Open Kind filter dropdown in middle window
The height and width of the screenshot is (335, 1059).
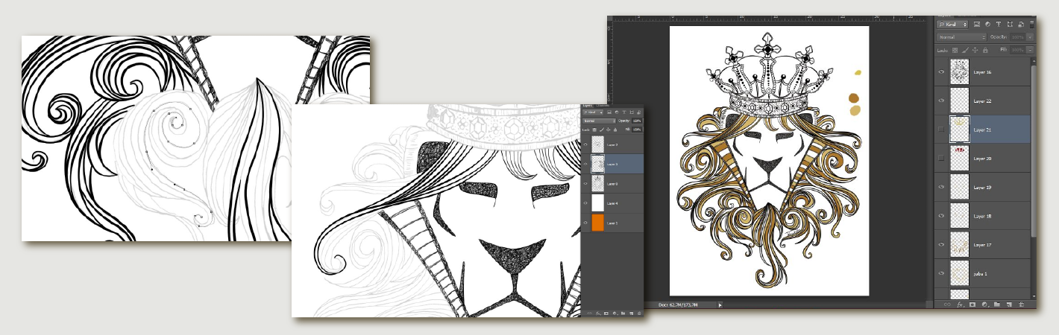(x=592, y=112)
